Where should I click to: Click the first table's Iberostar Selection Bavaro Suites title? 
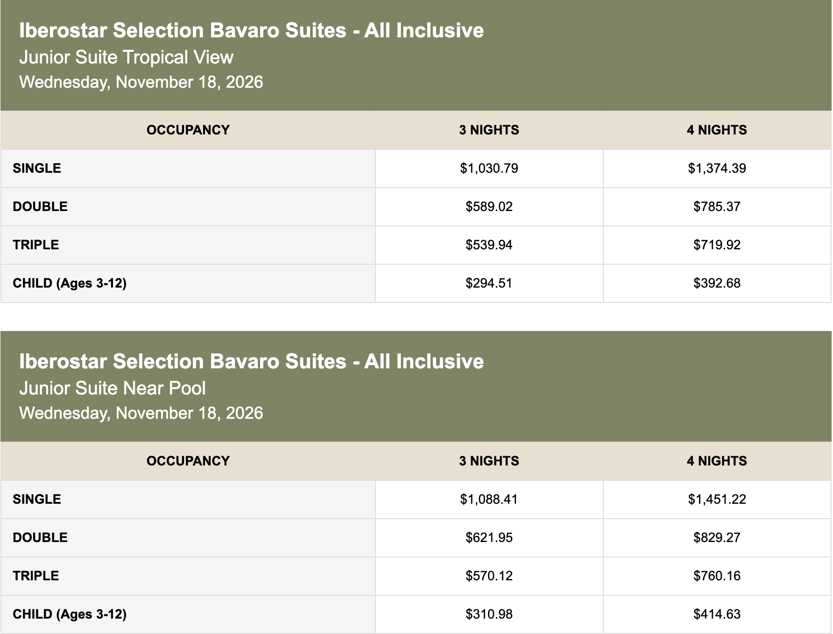[251, 31]
